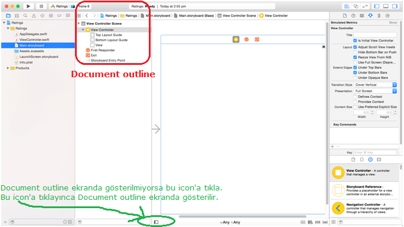Collapse the Ratings group folder
Image resolution: width=404 pixels, height=227 pixels.
8,28
